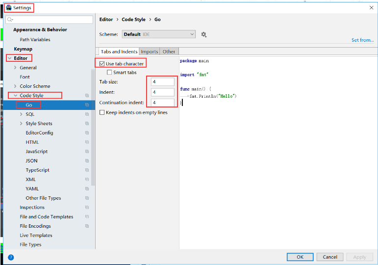Click Code Style in the breadcrumb

pos(133,20)
